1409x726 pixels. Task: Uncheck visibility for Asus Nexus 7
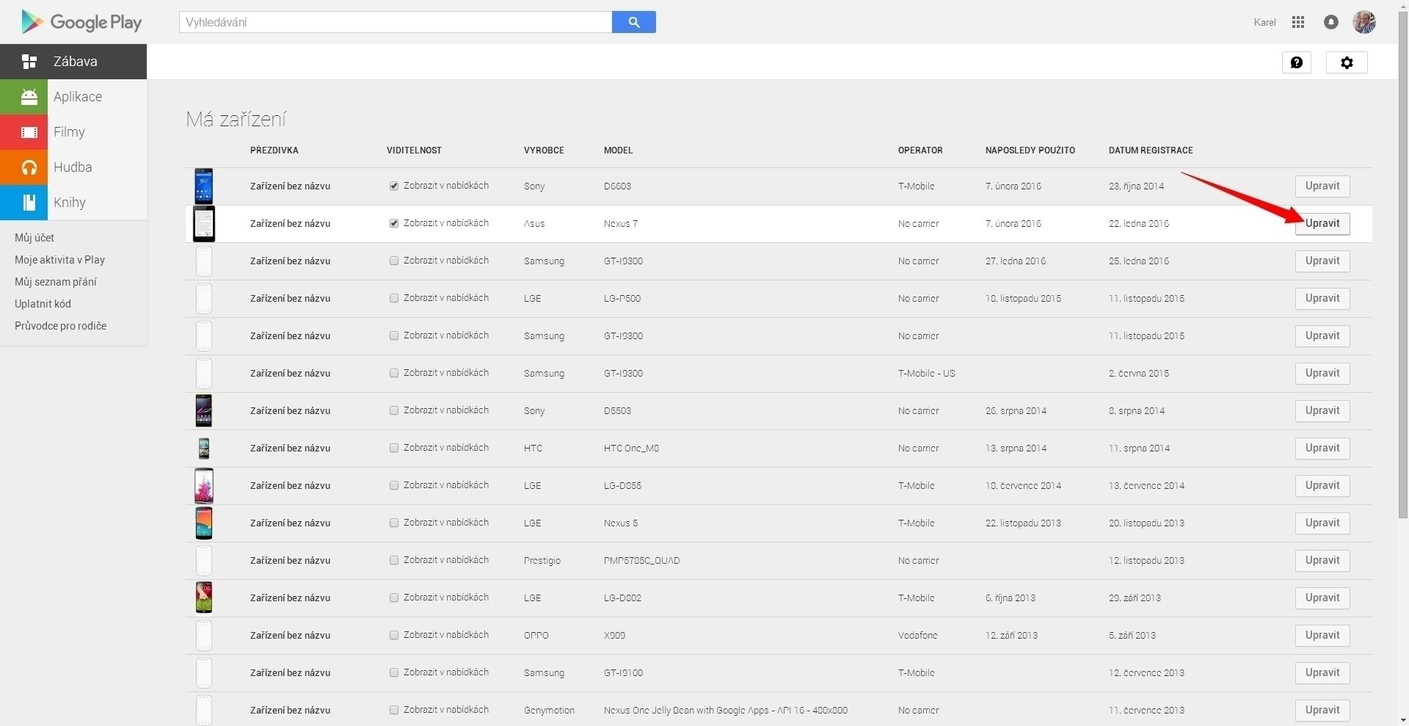pos(394,224)
